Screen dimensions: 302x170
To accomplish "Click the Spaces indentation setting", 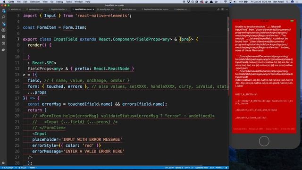I will coord(179,168).
